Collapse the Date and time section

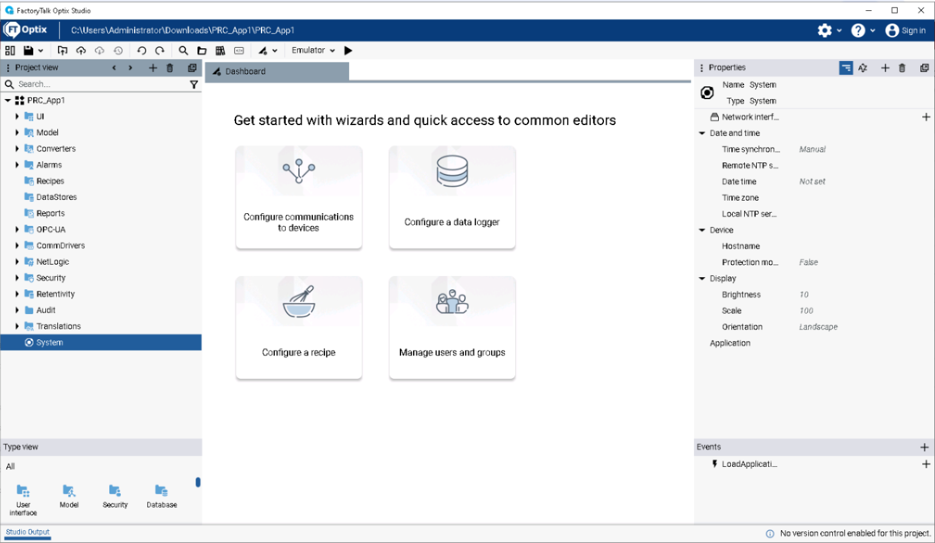point(702,133)
